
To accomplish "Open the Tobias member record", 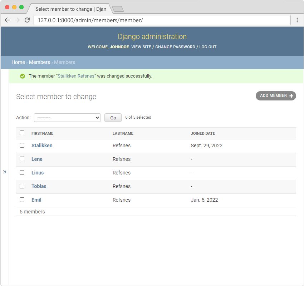I will pyautogui.click(x=39, y=186).
